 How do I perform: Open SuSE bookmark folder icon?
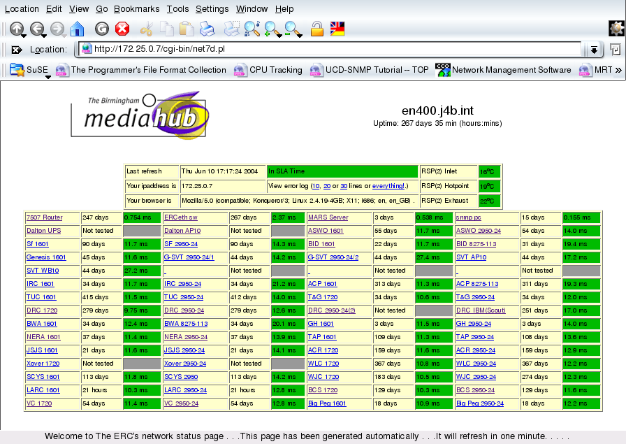pos(17,70)
